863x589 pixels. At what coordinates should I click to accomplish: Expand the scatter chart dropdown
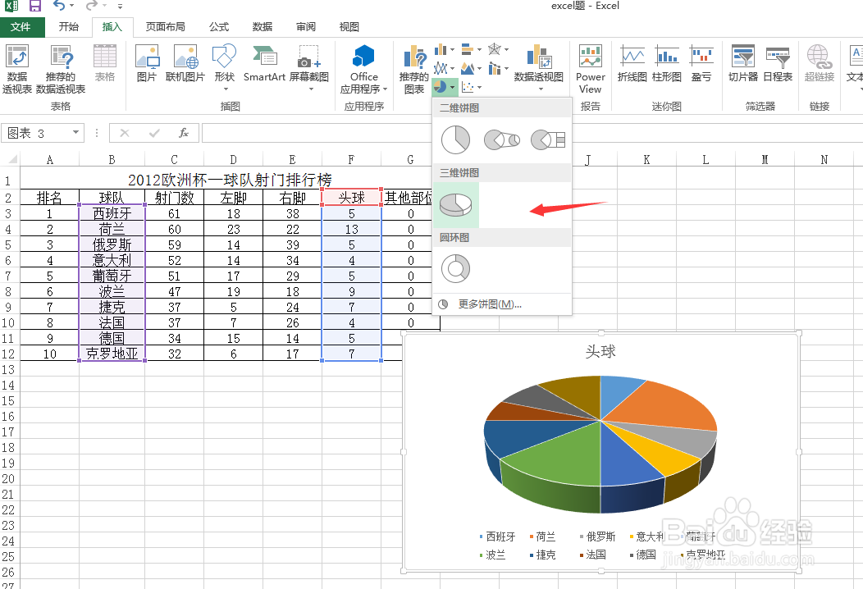coord(479,87)
